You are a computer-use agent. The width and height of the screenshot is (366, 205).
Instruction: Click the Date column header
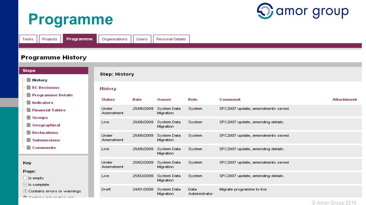point(137,99)
